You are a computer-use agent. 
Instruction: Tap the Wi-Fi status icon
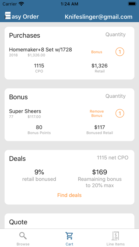[21, 4]
